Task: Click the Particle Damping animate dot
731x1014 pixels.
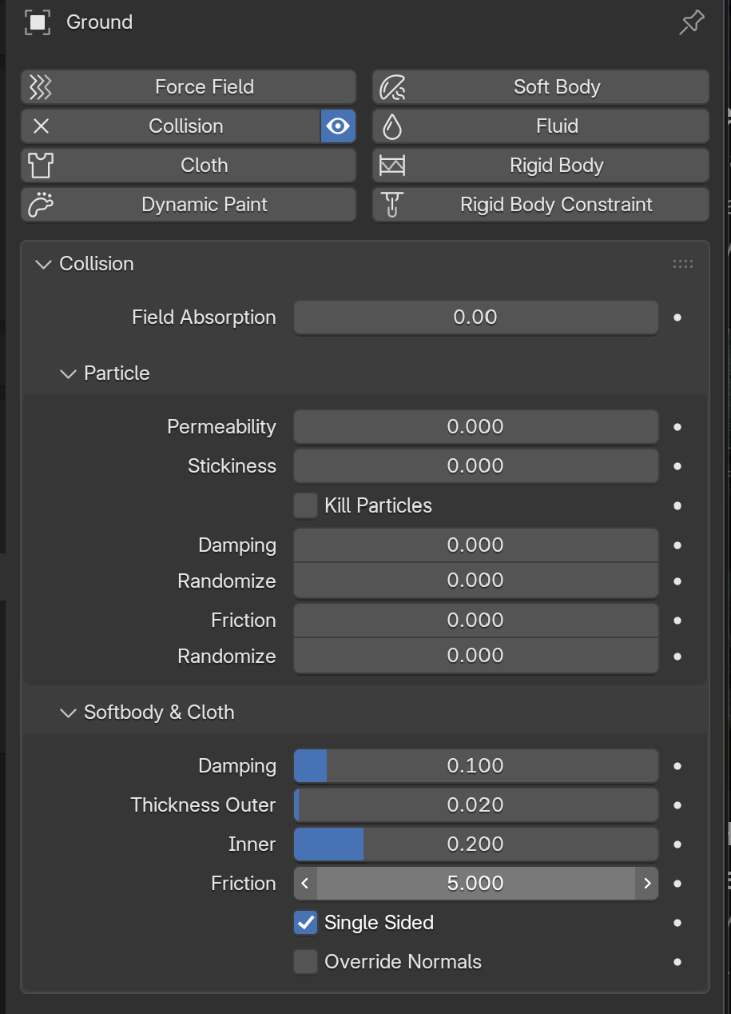Action: click(x=677, y=545)
